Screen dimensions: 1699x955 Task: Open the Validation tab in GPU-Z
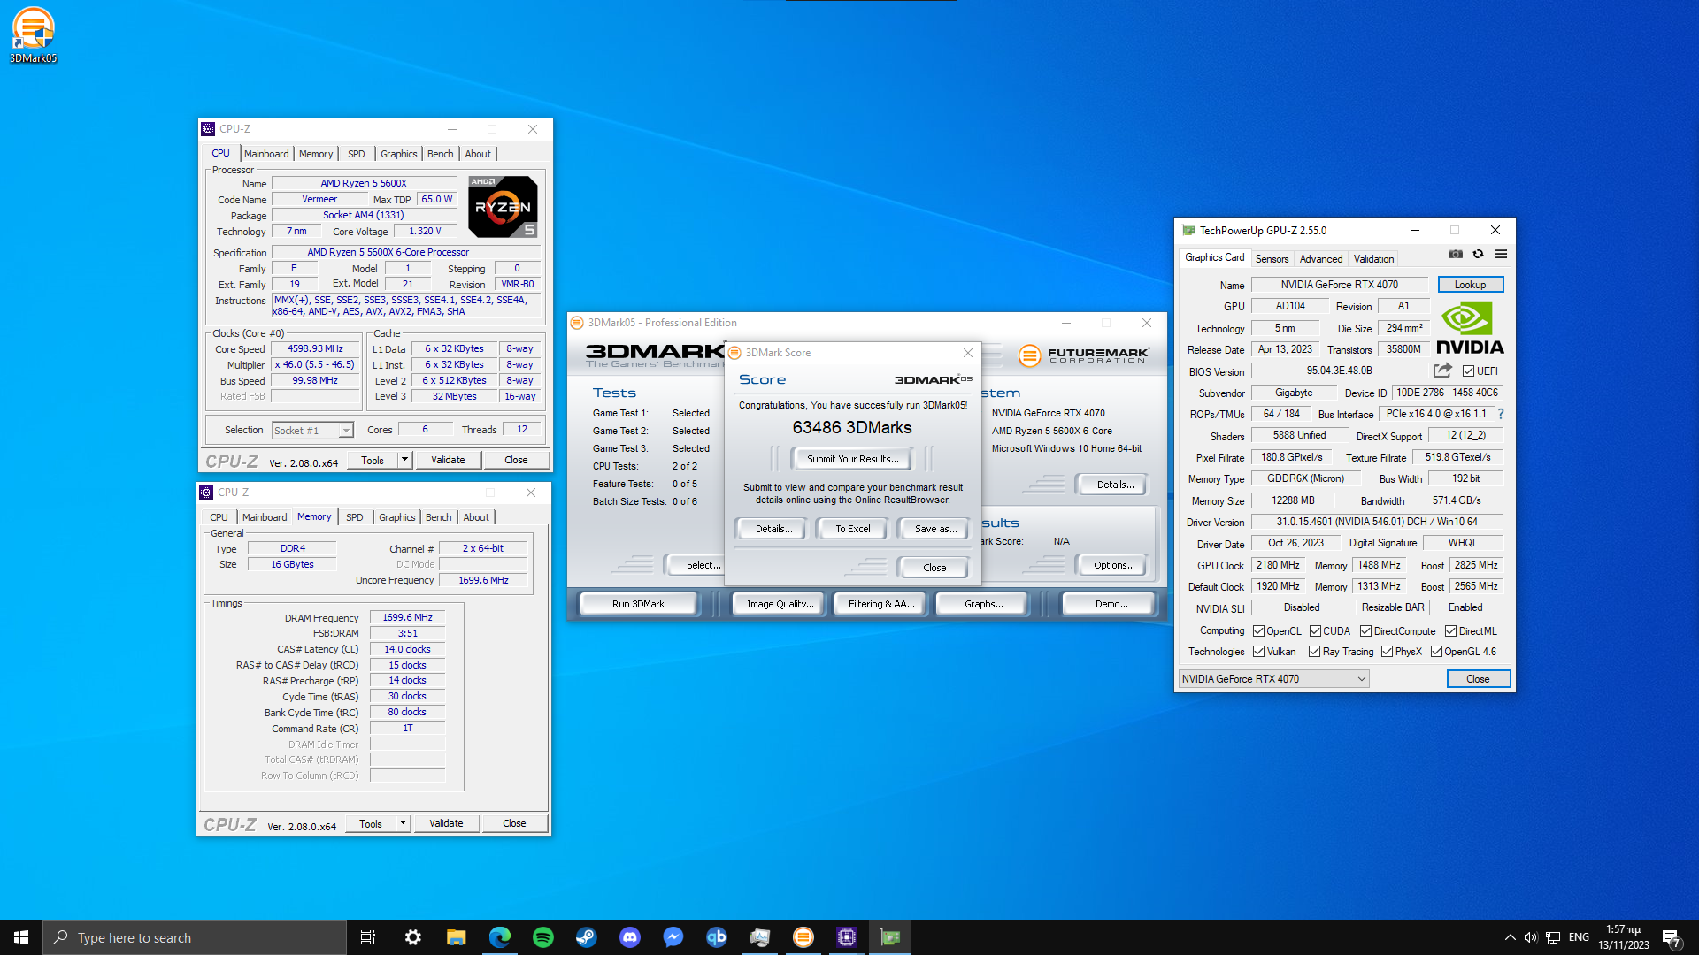pyautogui.click(x=1373, y=259)
